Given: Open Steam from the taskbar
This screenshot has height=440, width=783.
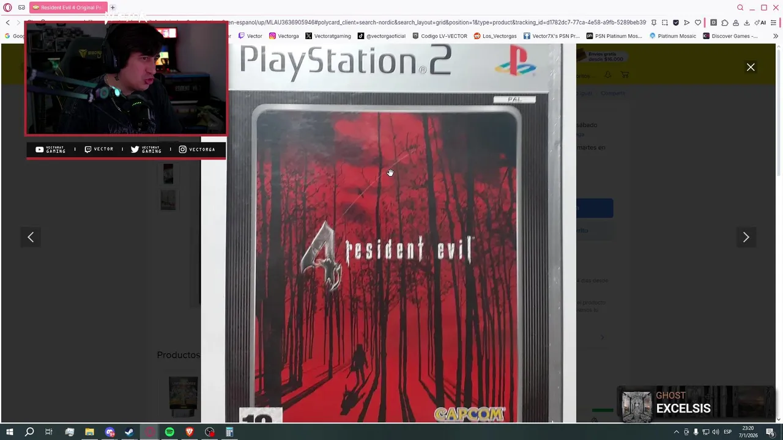Looking at the screenshot, I should (129, 432).
